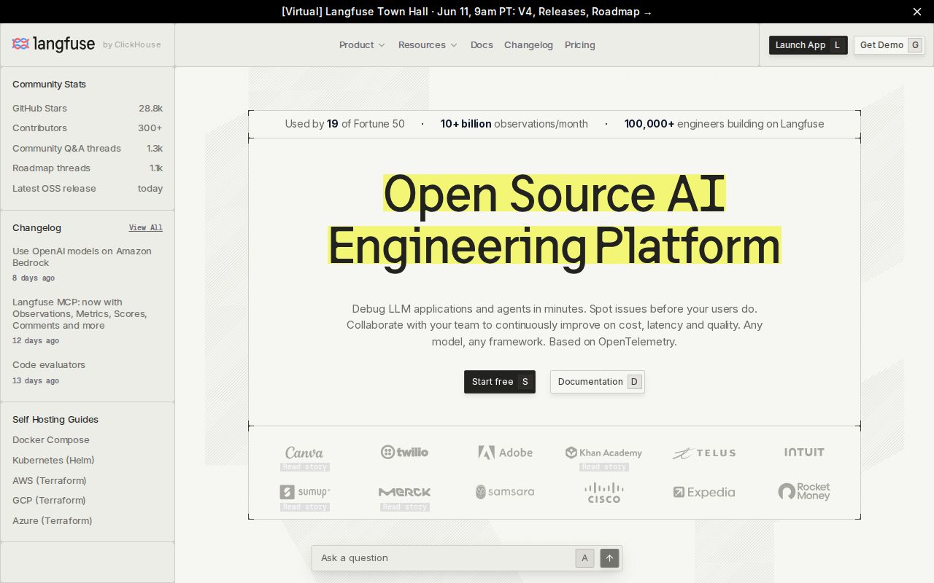
Task: Select the Adobe logo
Action: pos(505,453)
